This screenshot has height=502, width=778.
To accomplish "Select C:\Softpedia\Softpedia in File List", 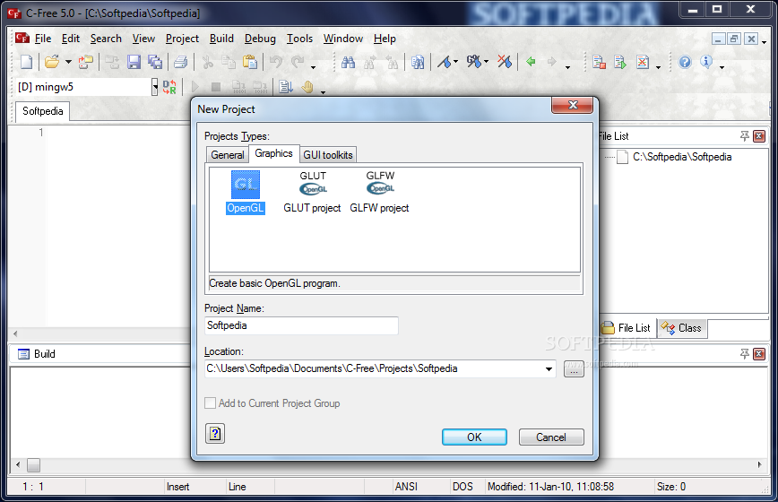I will click(682, 157).
